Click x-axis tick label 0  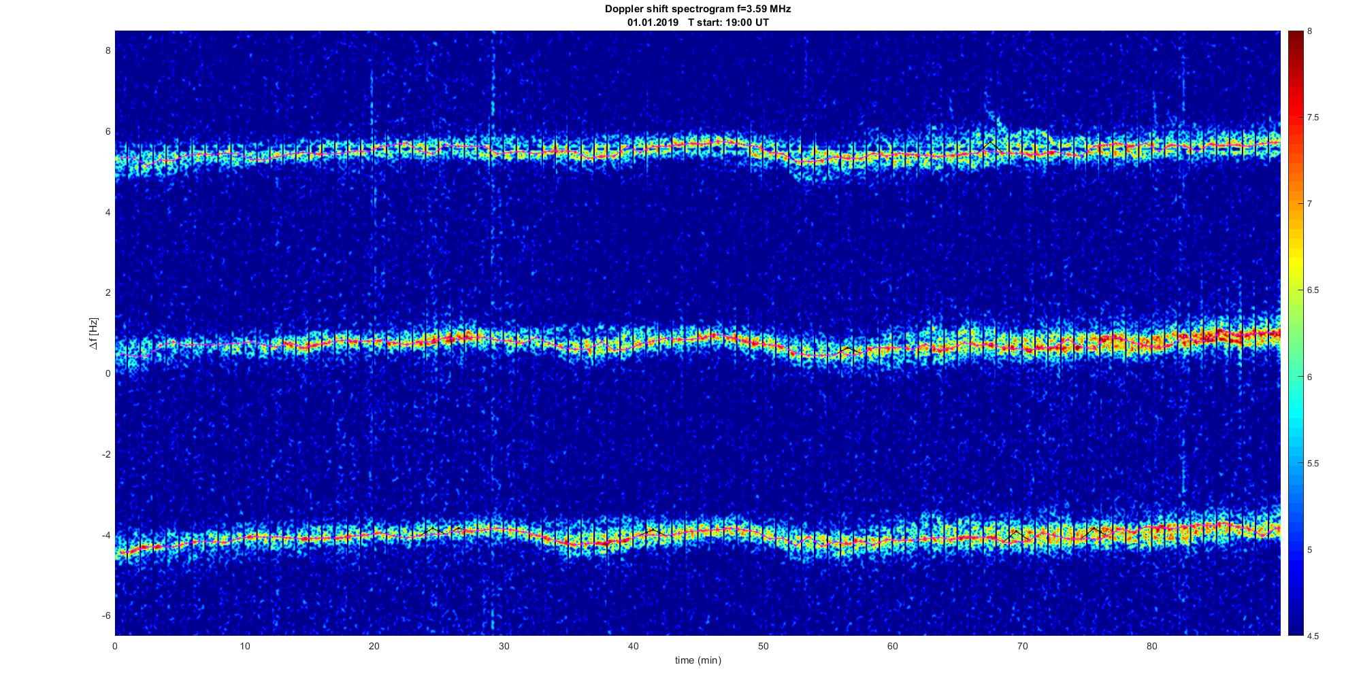click(x=115, y=646)
